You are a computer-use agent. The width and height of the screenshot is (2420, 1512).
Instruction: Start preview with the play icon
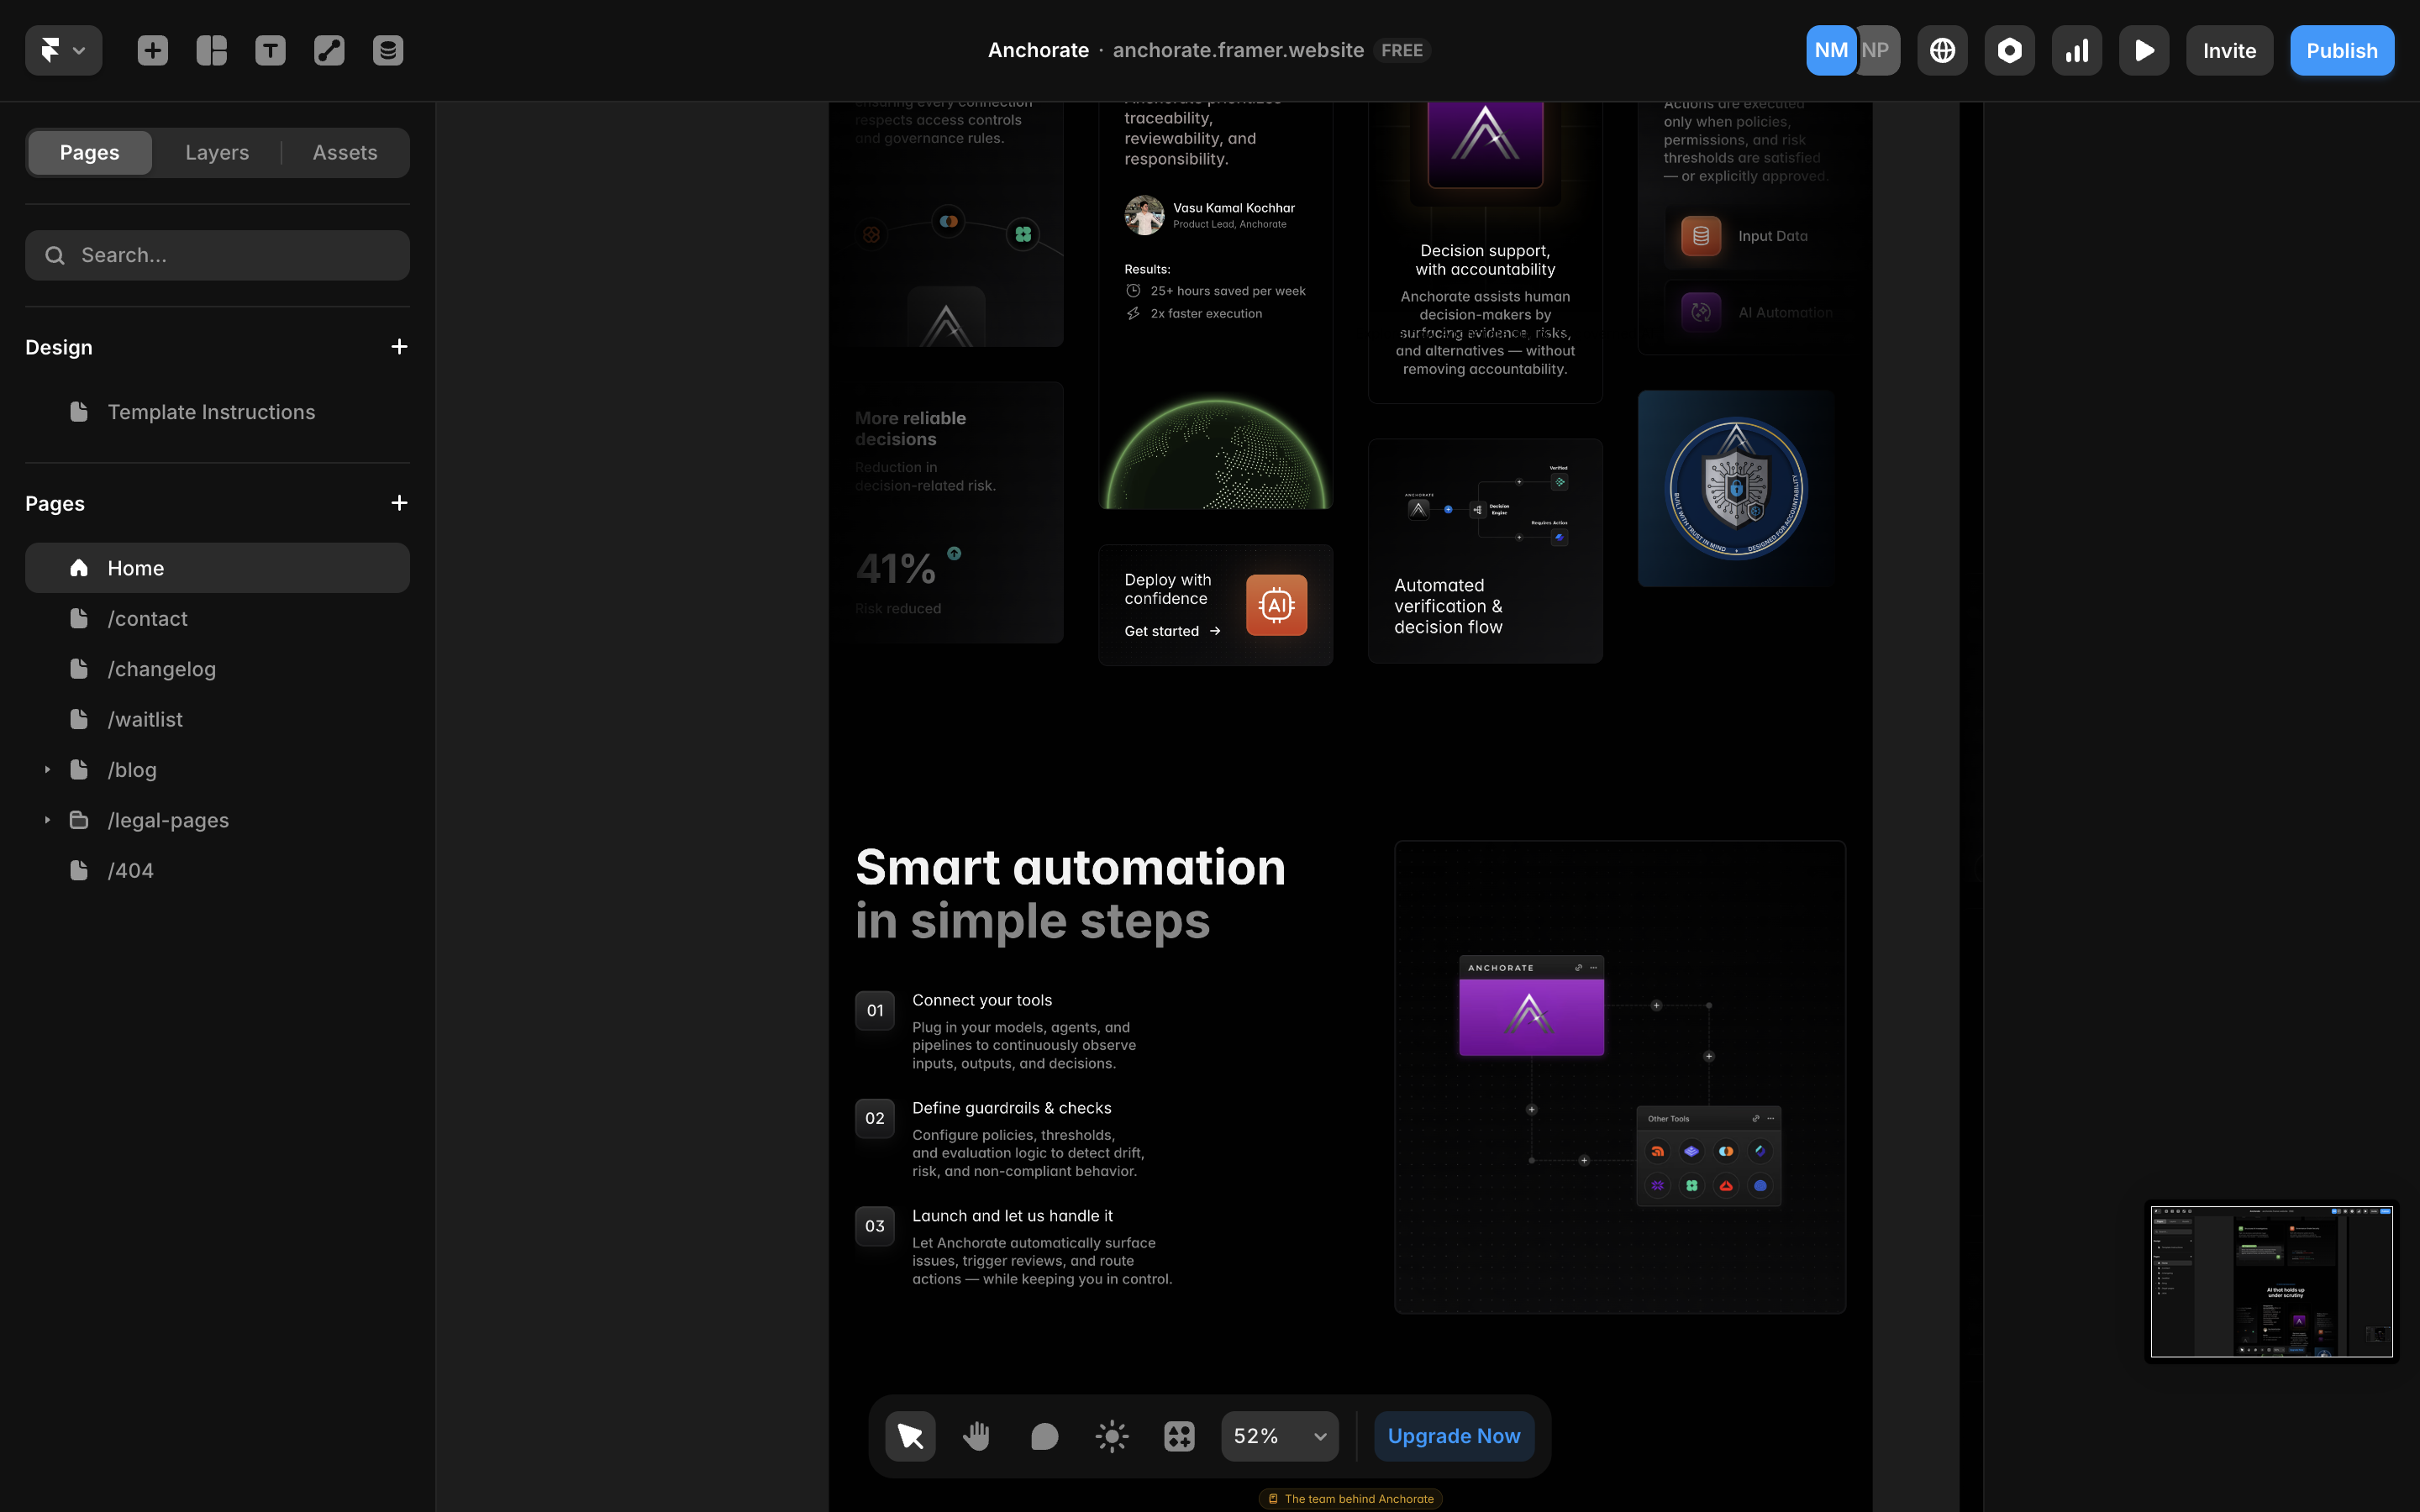pyautogui.click(x=2144, y=49)
